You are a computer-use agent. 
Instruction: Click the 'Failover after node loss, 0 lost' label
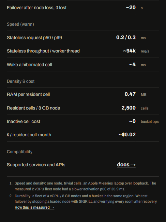[37, 7]
